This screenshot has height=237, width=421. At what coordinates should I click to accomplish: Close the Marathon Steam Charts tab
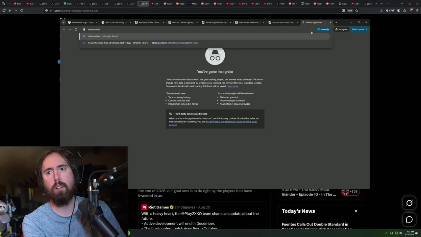point(163,22)
